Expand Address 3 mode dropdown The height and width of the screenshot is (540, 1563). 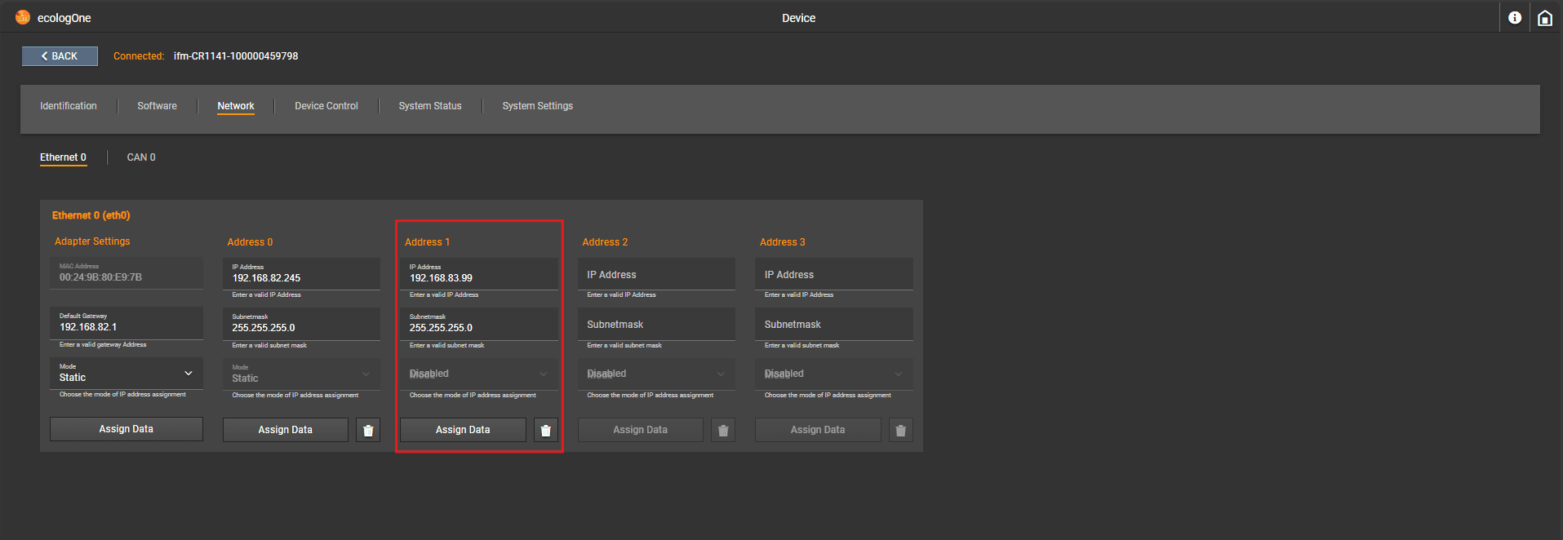point(833,374)
